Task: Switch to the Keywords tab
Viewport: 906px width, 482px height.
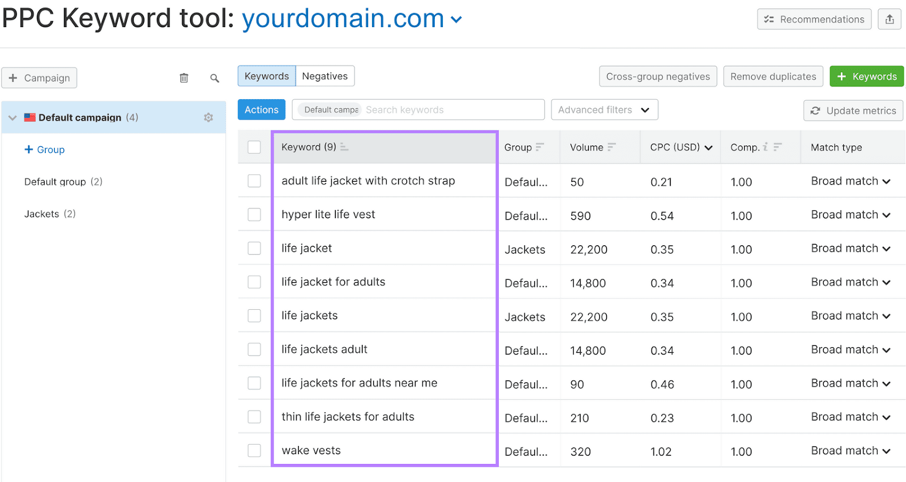Action: tap(267, 76)
